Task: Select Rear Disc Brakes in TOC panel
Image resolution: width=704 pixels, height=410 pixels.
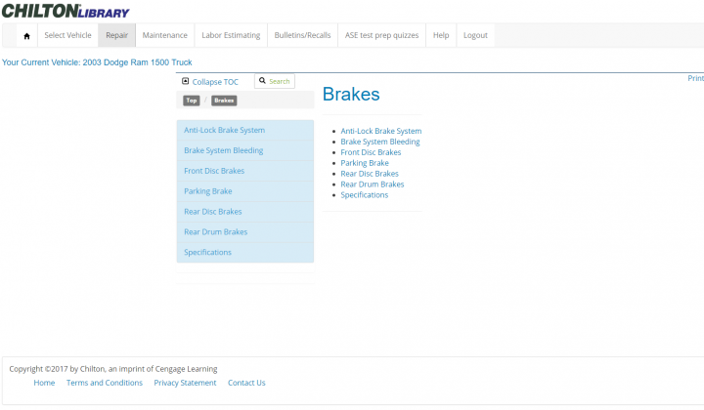Action: pos(245,212)
